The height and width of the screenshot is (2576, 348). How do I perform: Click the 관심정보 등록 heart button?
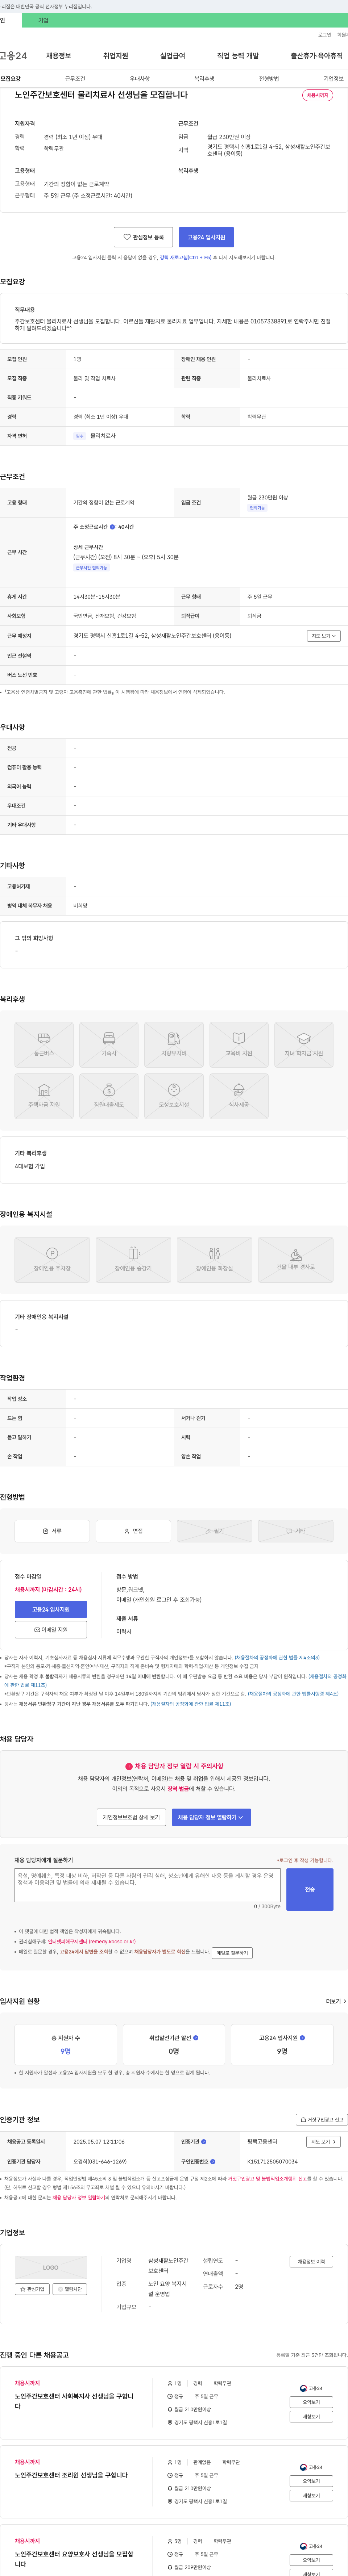coord(144,237)
